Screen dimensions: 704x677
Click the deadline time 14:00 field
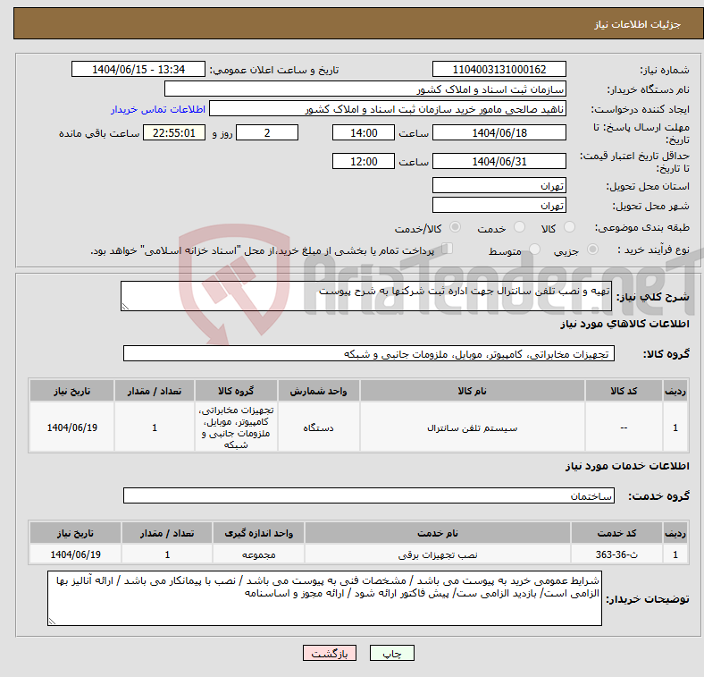(364, 132)
